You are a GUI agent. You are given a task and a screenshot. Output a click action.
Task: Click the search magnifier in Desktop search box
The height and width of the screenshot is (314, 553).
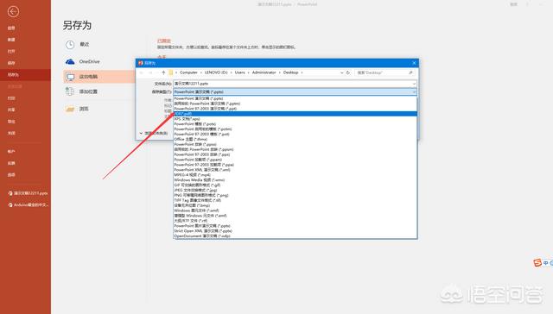(410, 72)
